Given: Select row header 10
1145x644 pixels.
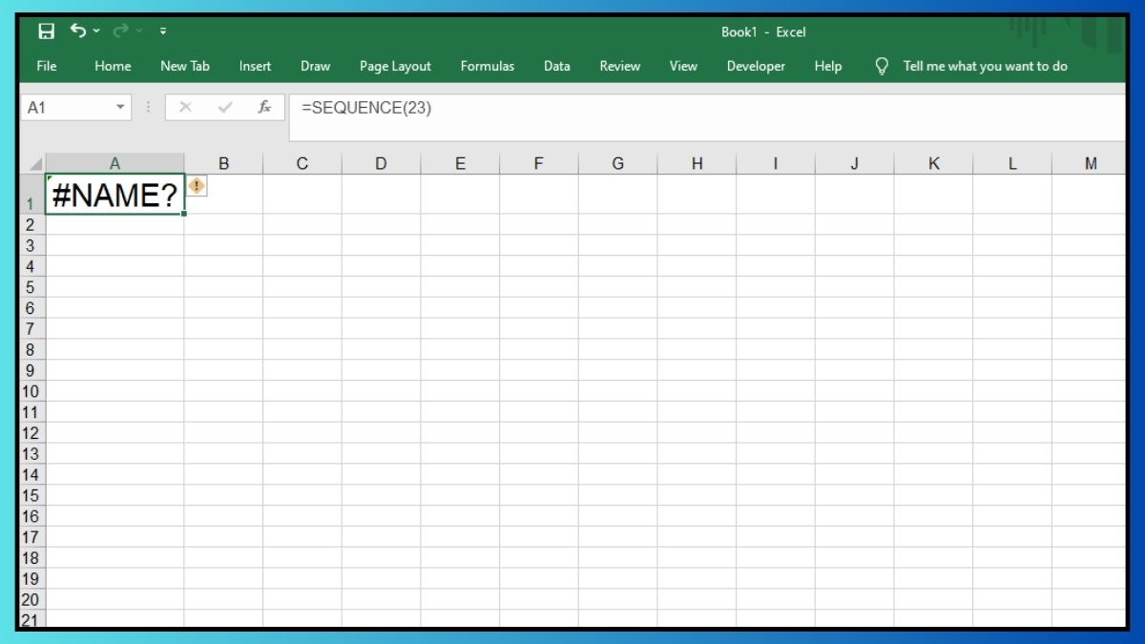Looking at the screenshot, I should 31,391.
